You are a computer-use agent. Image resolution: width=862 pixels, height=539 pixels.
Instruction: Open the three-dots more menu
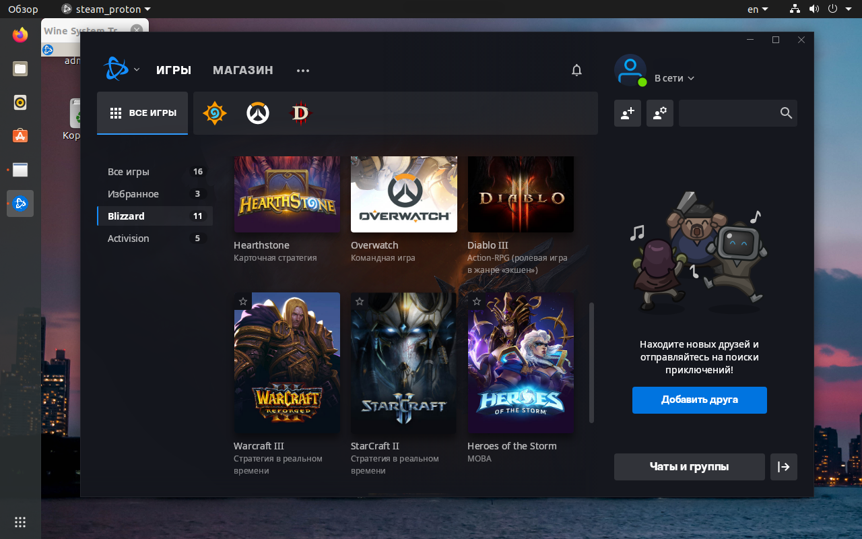click(x=303, y=70)
